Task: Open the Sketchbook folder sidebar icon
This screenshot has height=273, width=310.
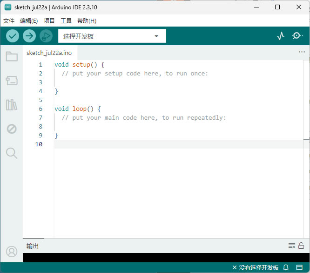Action: point(12,56)
